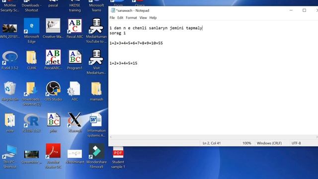Open MediaHuman YouTube to... shortcut

(96, 26)
